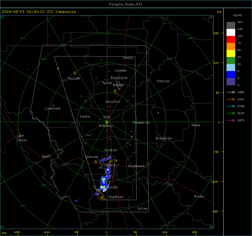
Task: Click the Stettler city label
Action: 163,81
